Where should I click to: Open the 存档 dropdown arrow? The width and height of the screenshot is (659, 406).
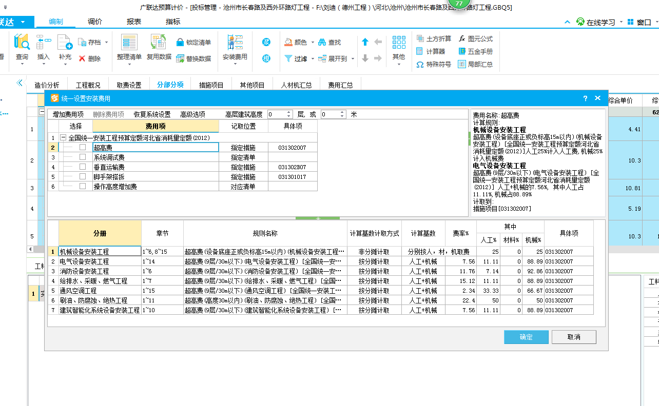point(106,43)
